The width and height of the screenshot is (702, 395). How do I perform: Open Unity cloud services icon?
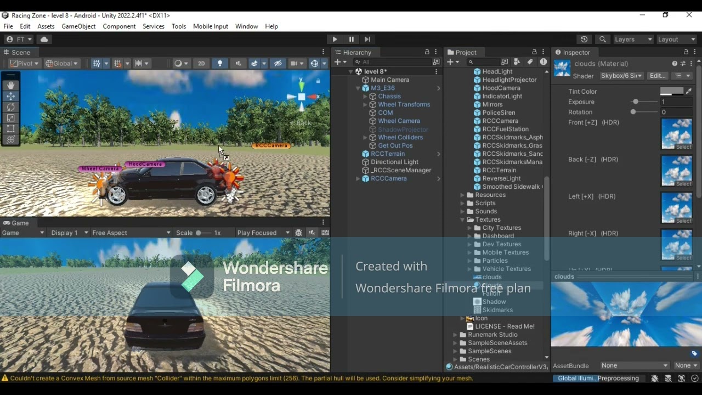coord(44,39)
